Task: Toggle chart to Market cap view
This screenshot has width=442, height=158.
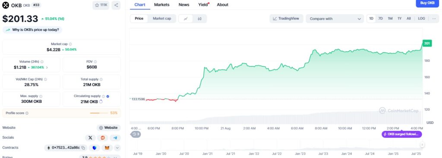Action: click(162, 19)
